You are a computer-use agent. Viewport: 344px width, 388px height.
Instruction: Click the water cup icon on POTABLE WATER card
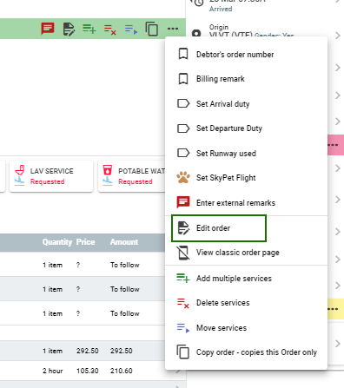click(x=108, y=170)
